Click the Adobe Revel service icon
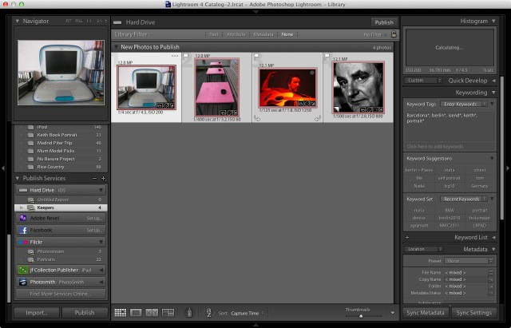 tap(23, 218)
